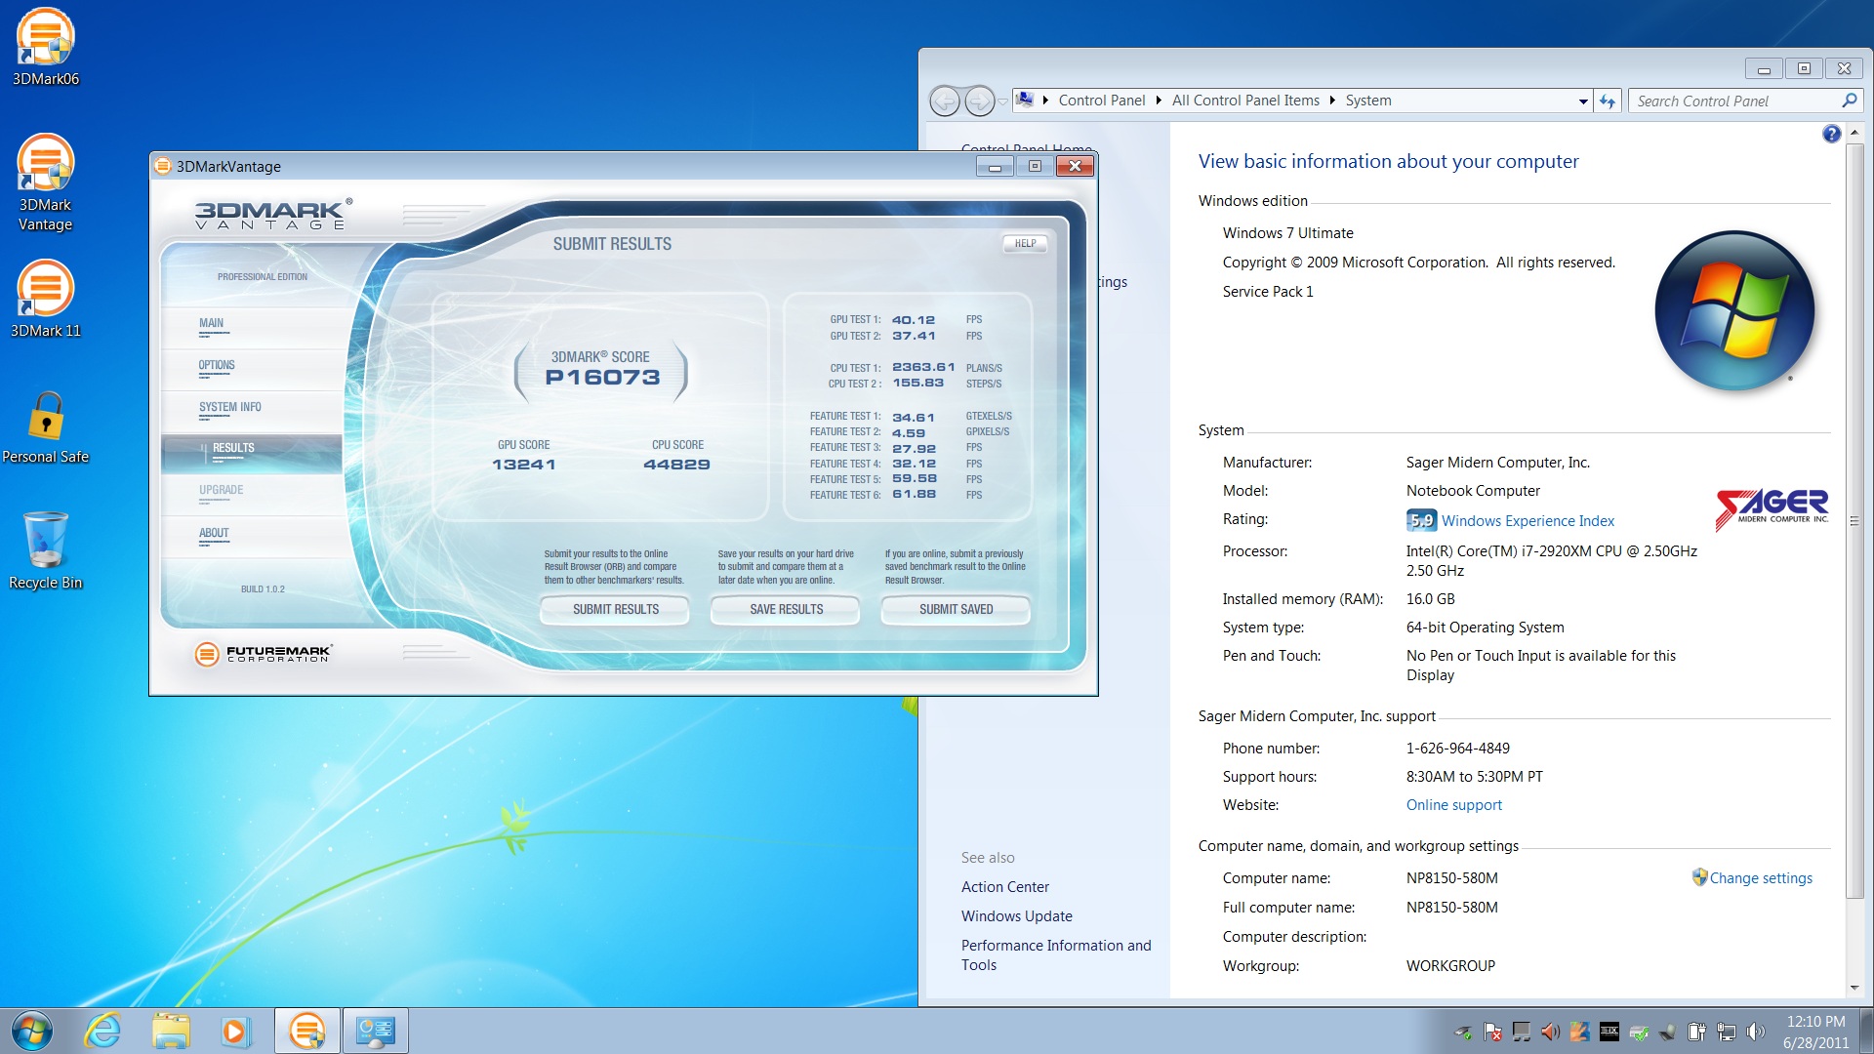The width and height of the screenshot is (1874, 1054).
Task: Click the Control Panel vertical scrollbar thumb
Action: pyautogui.click(x=1854, y=521)
